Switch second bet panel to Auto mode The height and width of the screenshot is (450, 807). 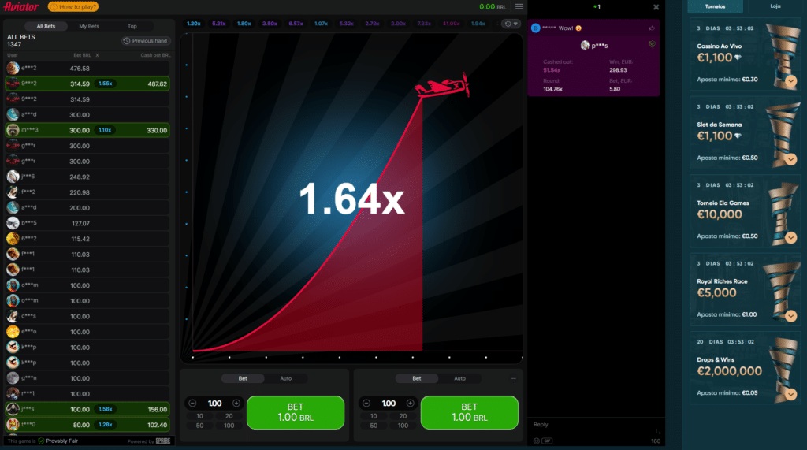459,378
